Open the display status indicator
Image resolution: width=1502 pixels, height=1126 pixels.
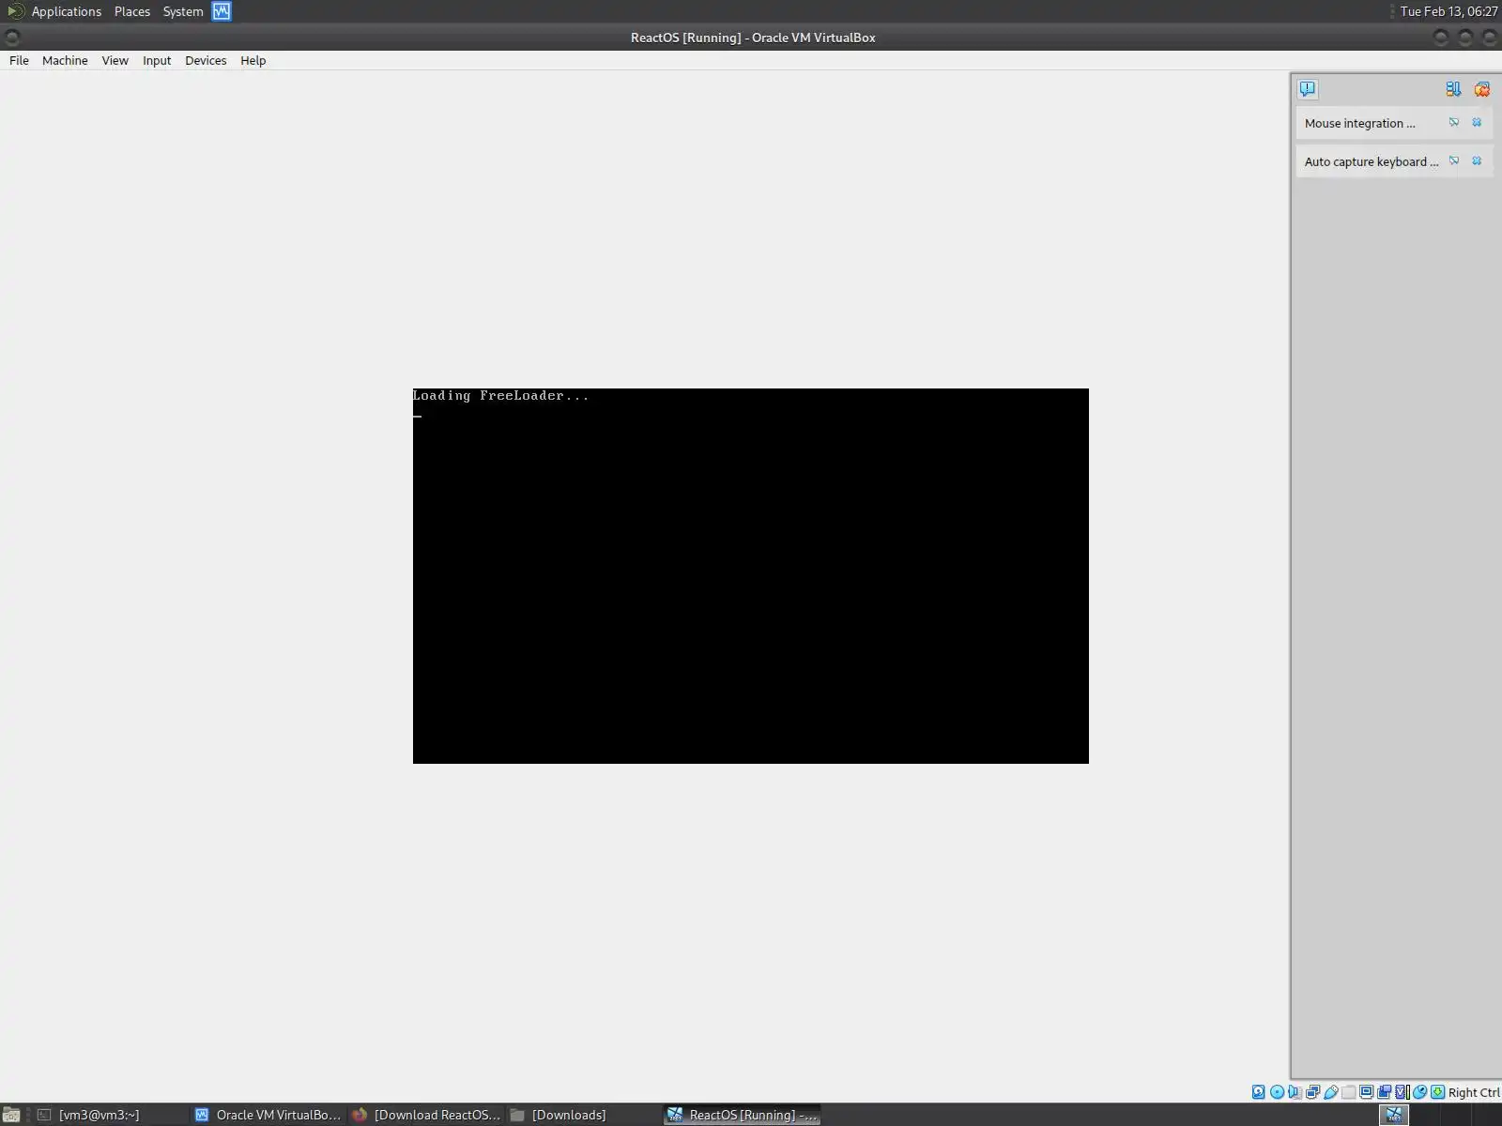click(1366, 1092)
